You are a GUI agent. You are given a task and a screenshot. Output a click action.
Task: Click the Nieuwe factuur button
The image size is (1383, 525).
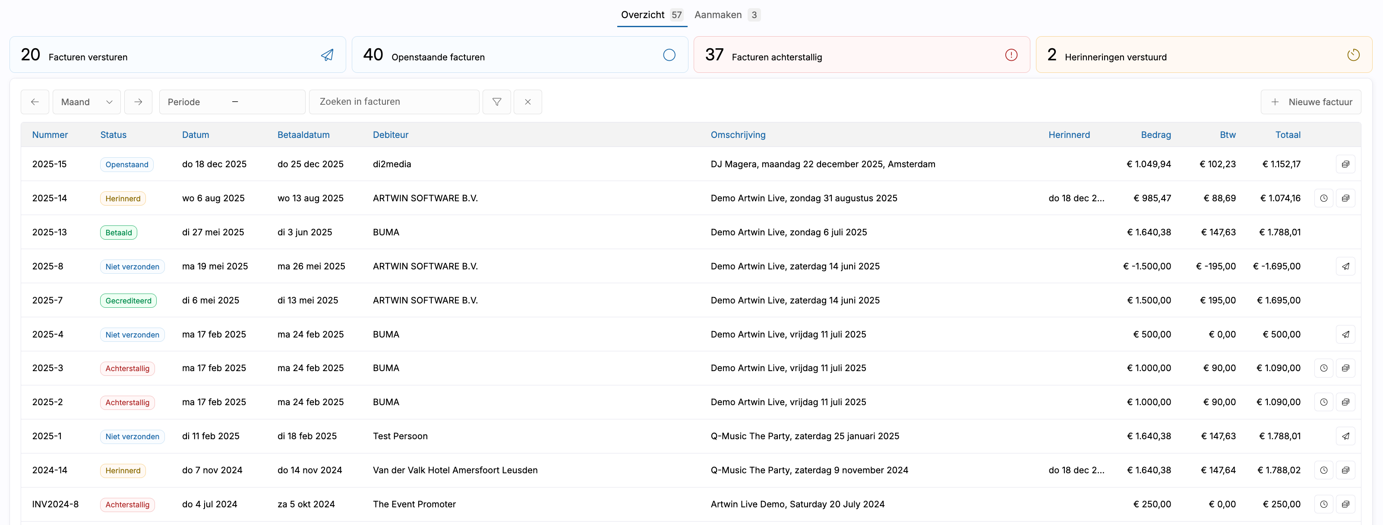[1310, 102]
